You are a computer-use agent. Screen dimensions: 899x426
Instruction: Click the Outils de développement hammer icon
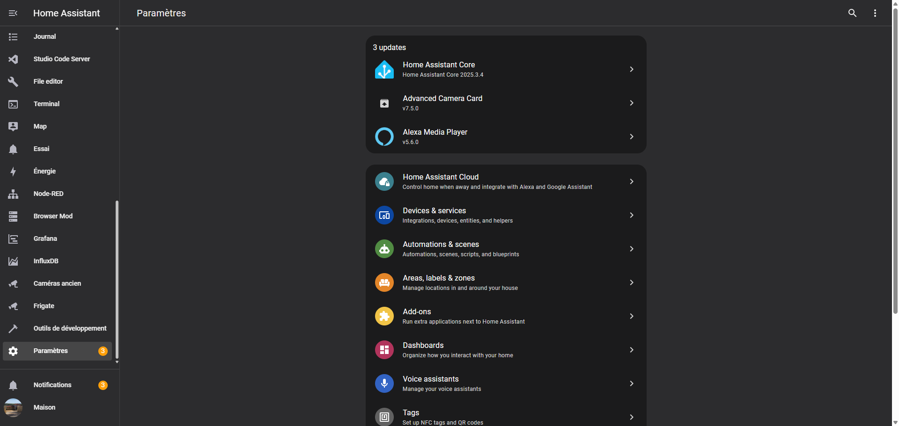[x=13, y=328]
